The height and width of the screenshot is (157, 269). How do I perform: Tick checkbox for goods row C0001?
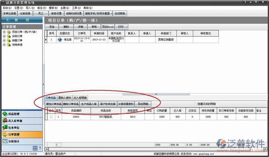click(x=51, y=117)
